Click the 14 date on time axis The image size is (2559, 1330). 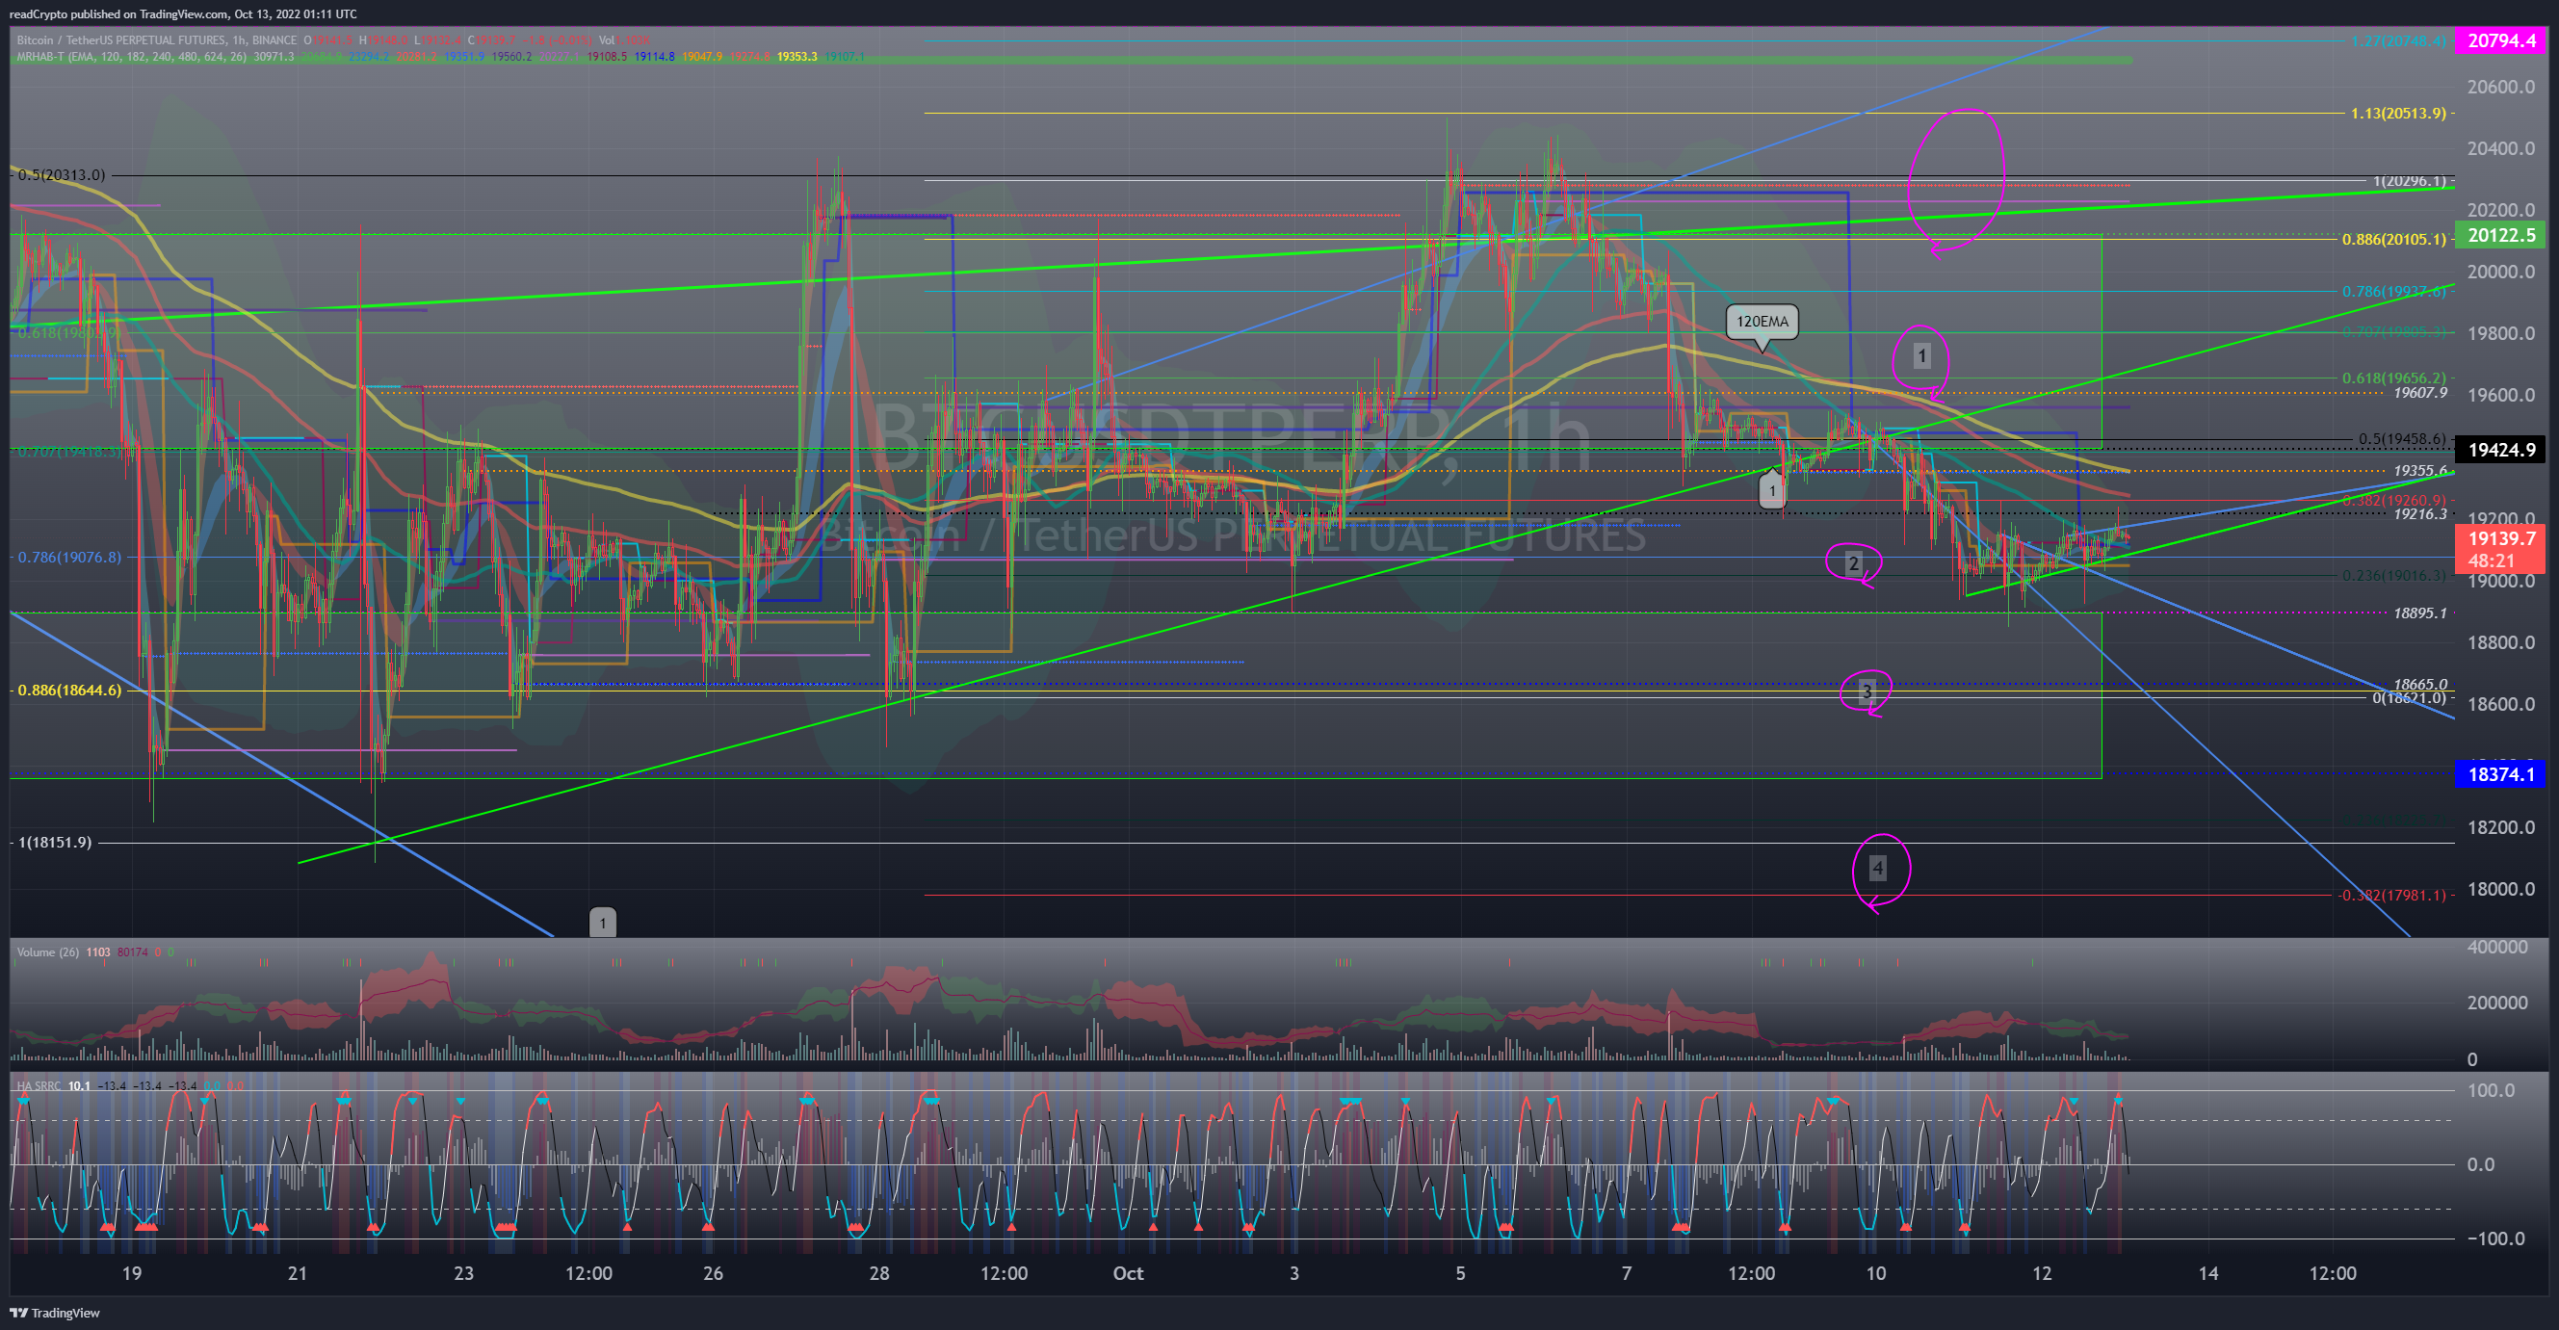click(2208, 1273)
